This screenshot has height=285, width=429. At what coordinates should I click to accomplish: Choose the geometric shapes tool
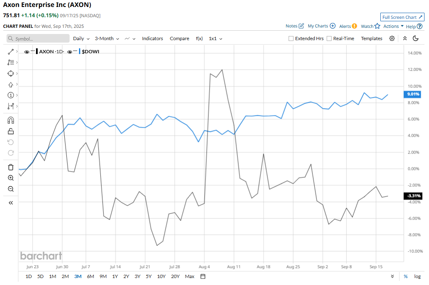click(x=11, y=73)
